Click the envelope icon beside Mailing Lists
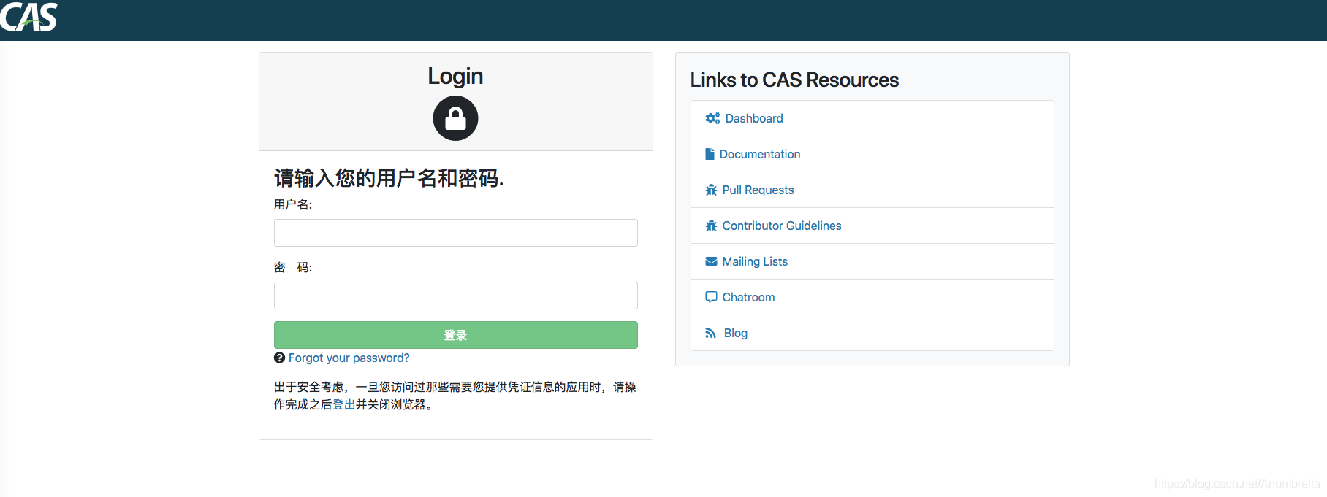 711,261
